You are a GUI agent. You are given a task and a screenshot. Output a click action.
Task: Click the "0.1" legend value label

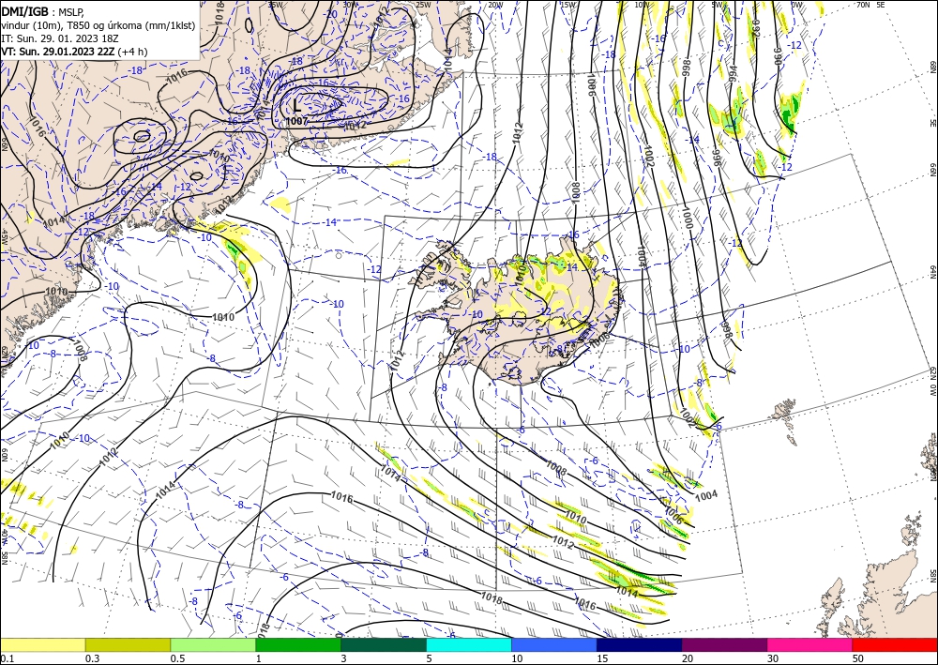(x=7, y=658)
